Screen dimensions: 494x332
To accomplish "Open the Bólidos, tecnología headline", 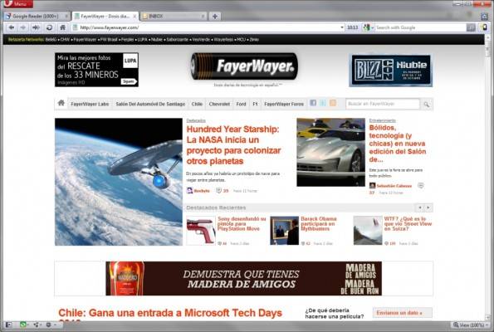I will [398, 144].
